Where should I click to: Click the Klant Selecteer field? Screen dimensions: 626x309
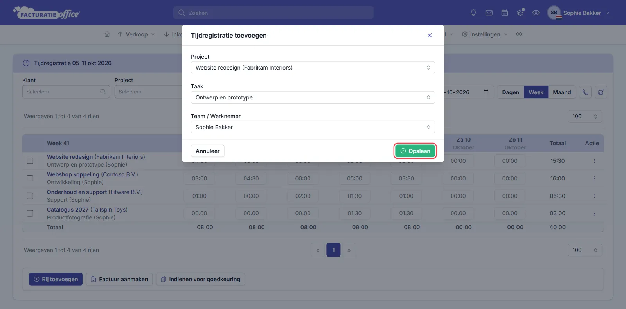tap(66, 92)
